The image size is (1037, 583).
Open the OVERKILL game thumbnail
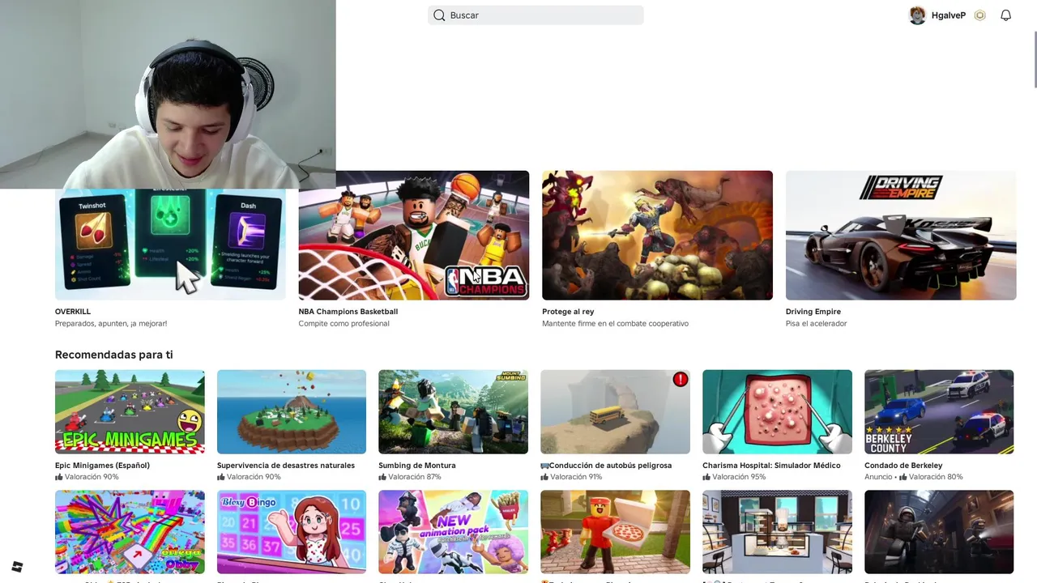click(x=170, y=245)
